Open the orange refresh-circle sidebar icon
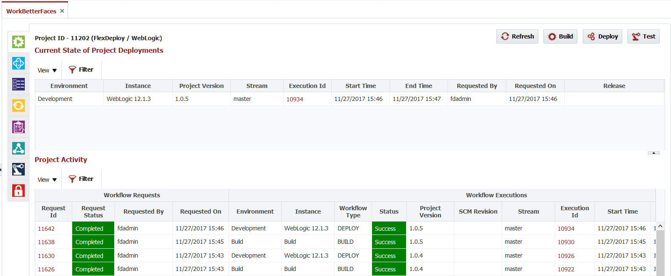 tap(18, 106)
